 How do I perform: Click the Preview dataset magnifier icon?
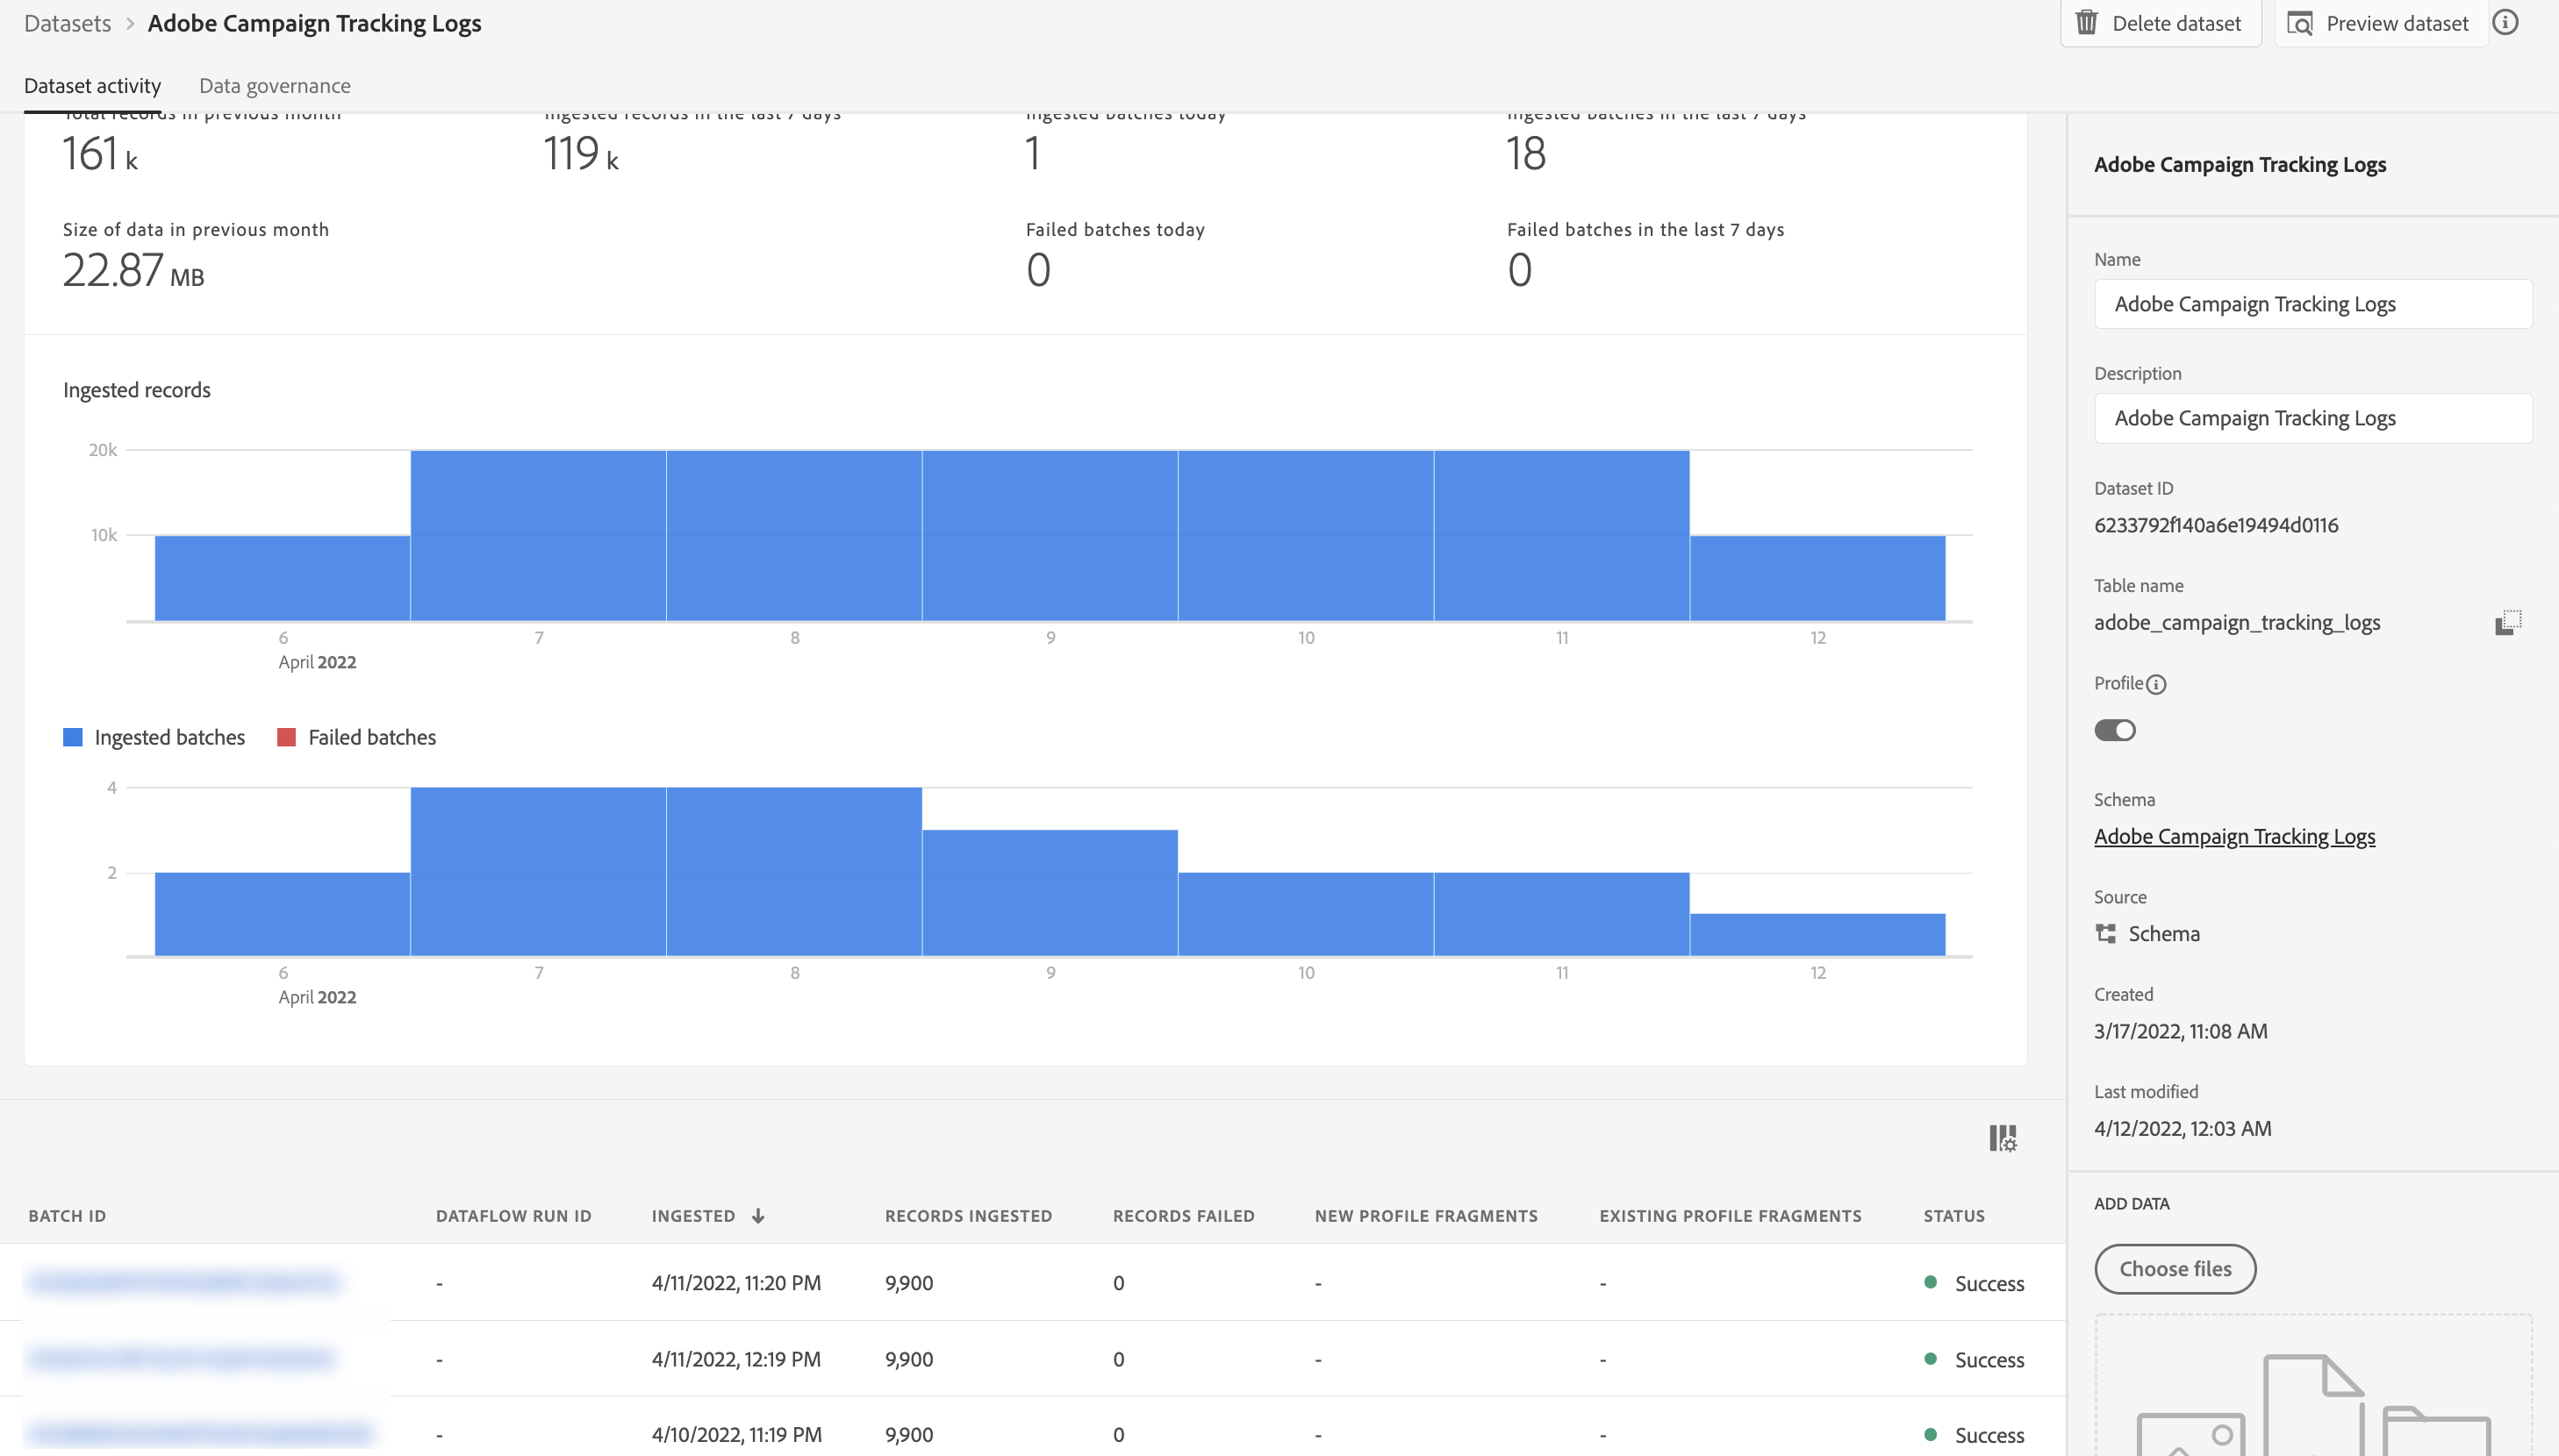(2300, 23)
